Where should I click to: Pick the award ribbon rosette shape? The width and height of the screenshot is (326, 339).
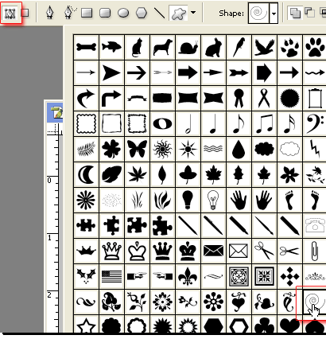pyautogui.click(x=239, y=98)
